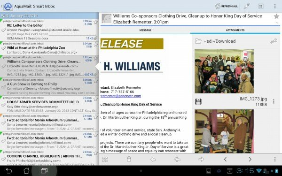Viewport: 282px width, 176px height.
Task: Open the grid view icon in top bar
Action: pos(260,6)
